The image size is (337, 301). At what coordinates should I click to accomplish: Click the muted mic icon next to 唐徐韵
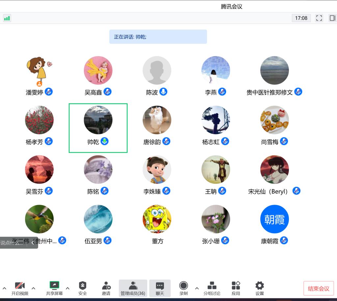click(166, 141)
